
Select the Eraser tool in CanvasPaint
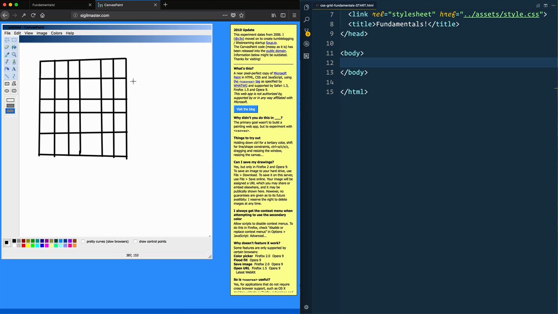pos(7,47)
